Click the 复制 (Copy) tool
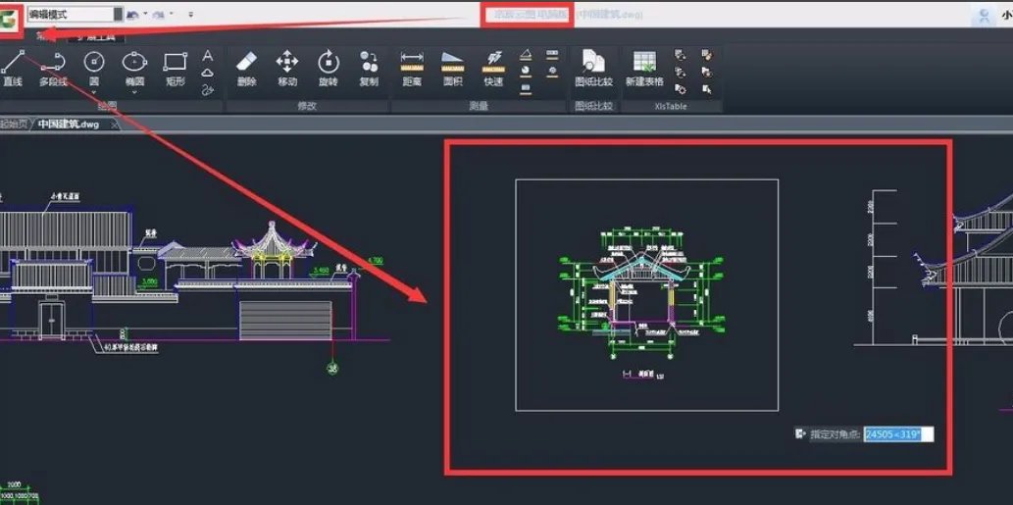 pyautogui.click(x=369, y=68)
